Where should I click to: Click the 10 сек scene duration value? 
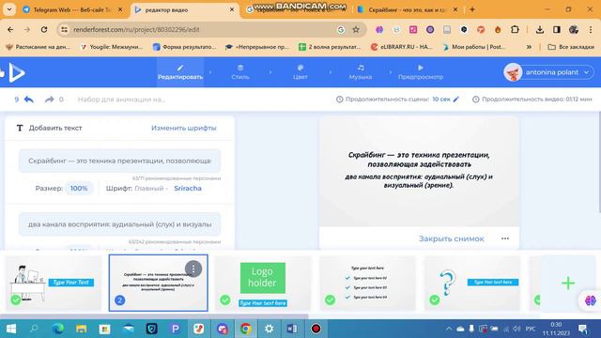[x=441, y=99]
